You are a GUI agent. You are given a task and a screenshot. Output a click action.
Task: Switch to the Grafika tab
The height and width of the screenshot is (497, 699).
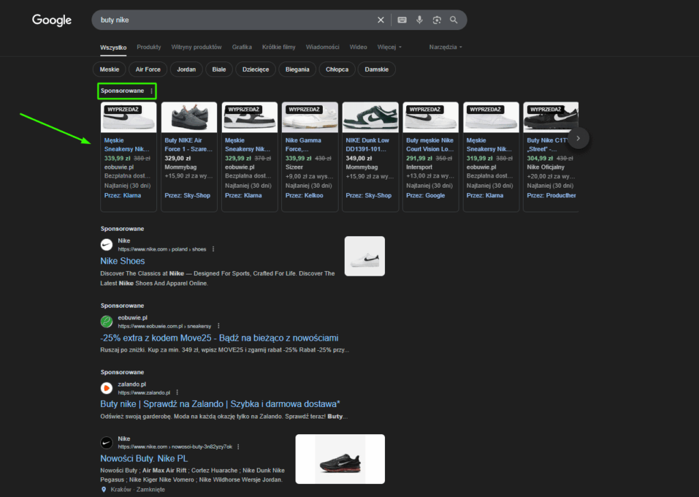pos(242,47)
